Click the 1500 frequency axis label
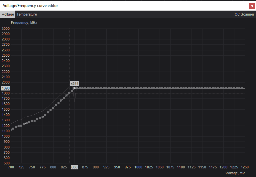Screen dimensions: 256x177 click(6, 109)
